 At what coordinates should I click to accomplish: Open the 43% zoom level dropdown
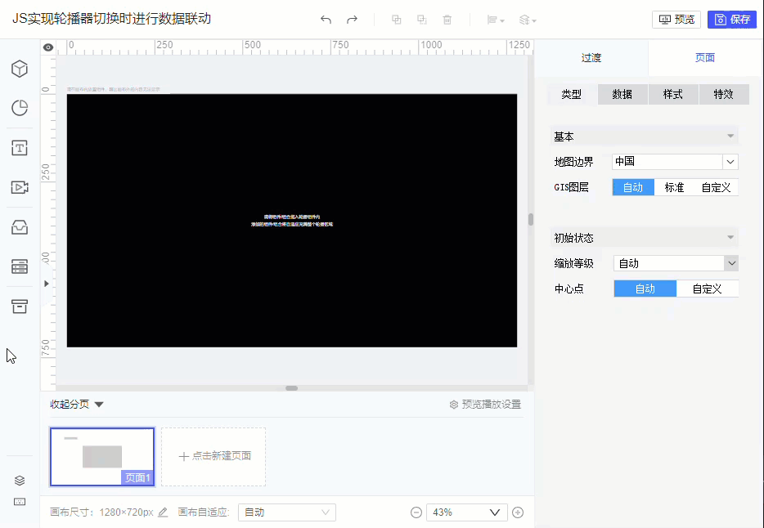coord(467,512)
